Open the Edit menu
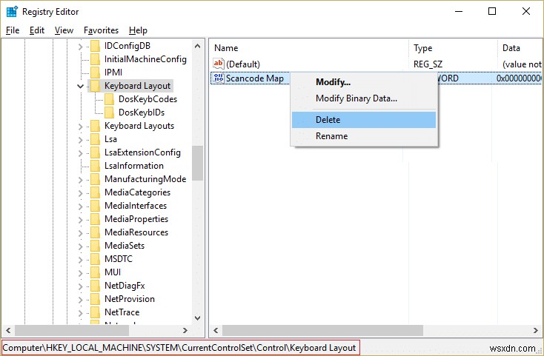Image resolution: width=544 pixels, height=356 pixels. pyautogui.click(x=37, y=30)
